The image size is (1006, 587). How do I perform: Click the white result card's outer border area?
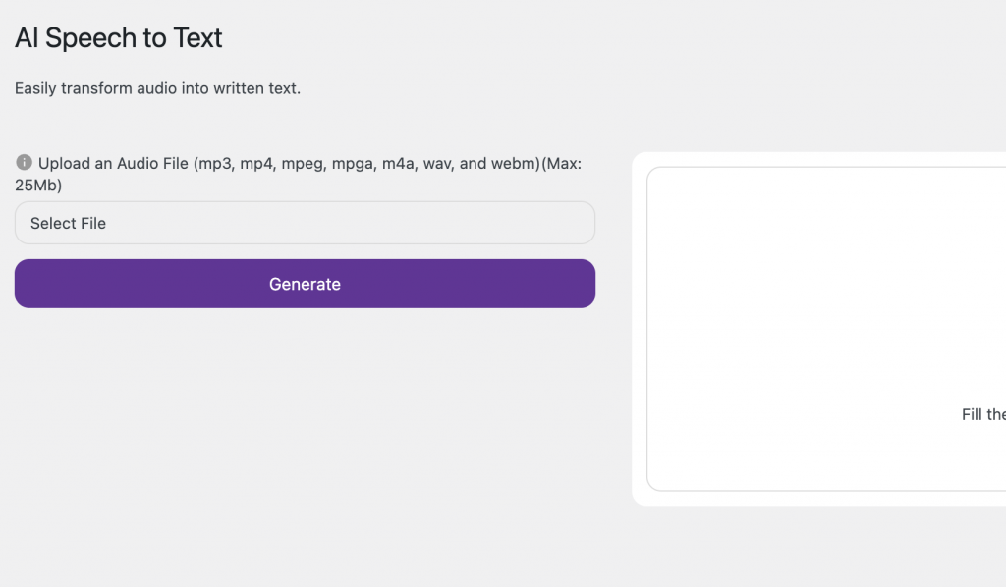(x=639, y=329)
